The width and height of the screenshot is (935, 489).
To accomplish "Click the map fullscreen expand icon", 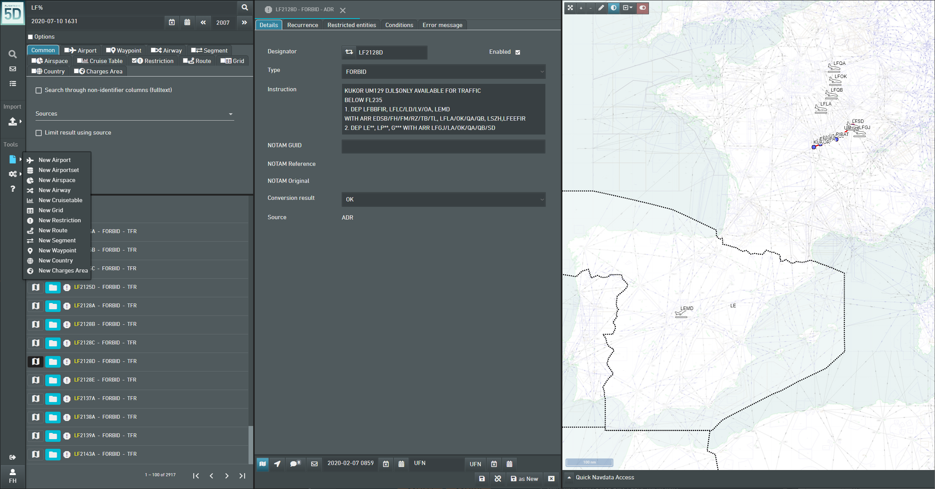I will tap(570, 8).
